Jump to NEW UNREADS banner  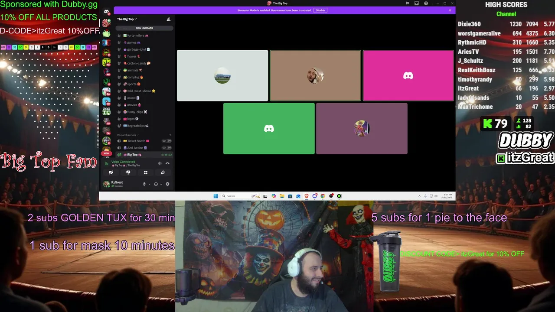point(144,28)
